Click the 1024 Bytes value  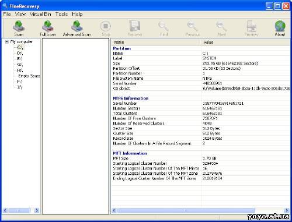click(x=212, y=138)
